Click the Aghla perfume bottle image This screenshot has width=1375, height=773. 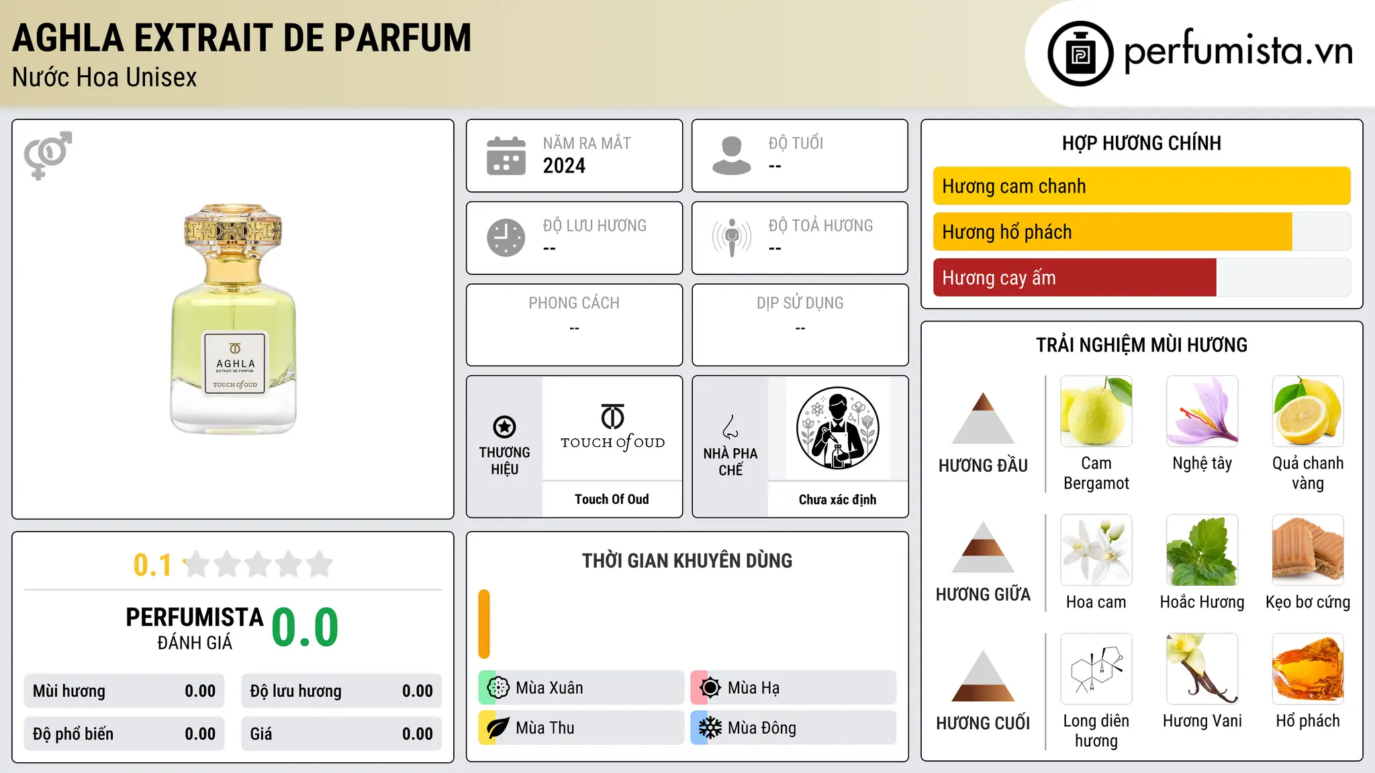click(x=234, y=319)
